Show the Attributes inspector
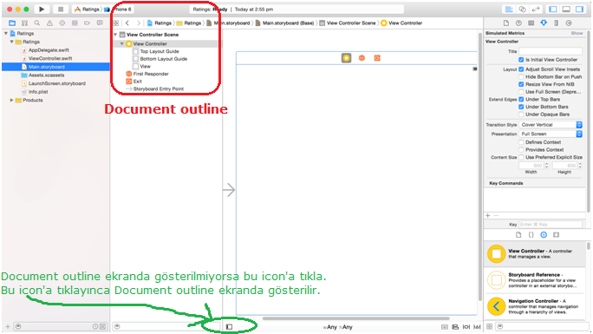593x334 pixels. pos(544,23)
